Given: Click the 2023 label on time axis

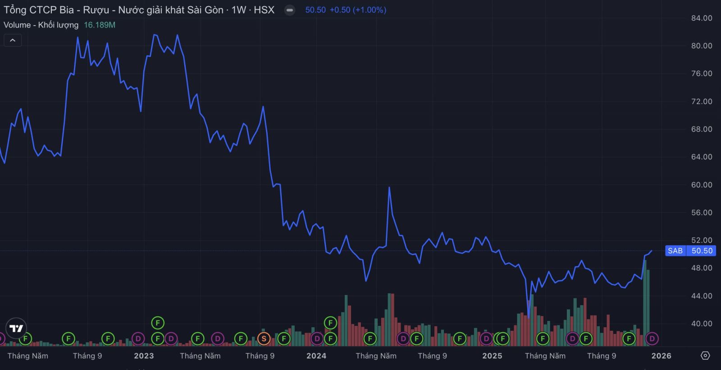Looking at the screenshot, I should tap(144, 356).
